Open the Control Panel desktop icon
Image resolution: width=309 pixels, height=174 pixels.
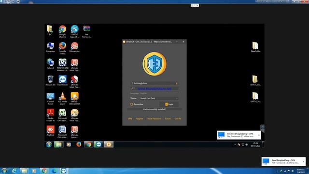[50, 99]
